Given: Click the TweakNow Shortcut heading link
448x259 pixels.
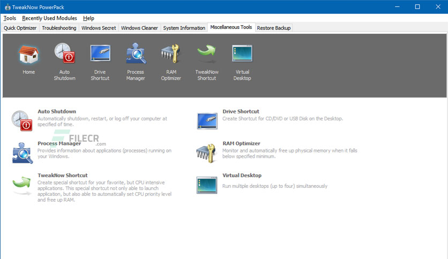Looking at the screenshot, I should pyautogui.click(x=63, y=176).
